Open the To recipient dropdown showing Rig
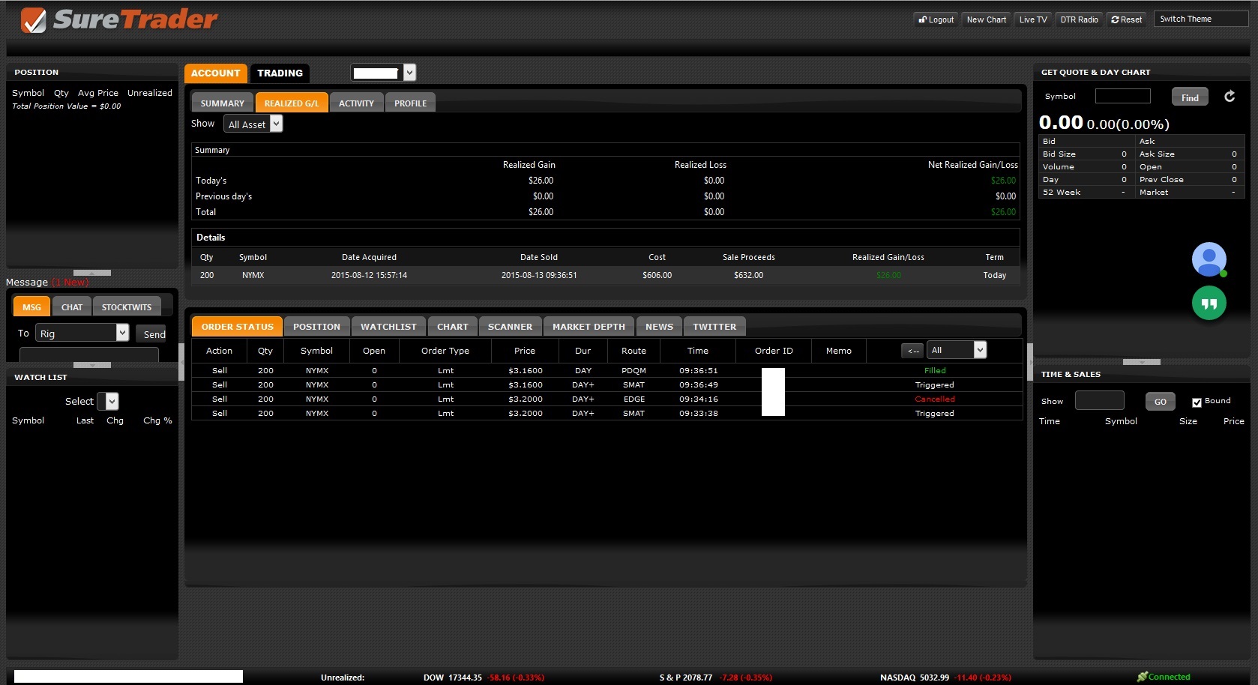This screenshot has height=685, width=1258. (x=82, y=333)
